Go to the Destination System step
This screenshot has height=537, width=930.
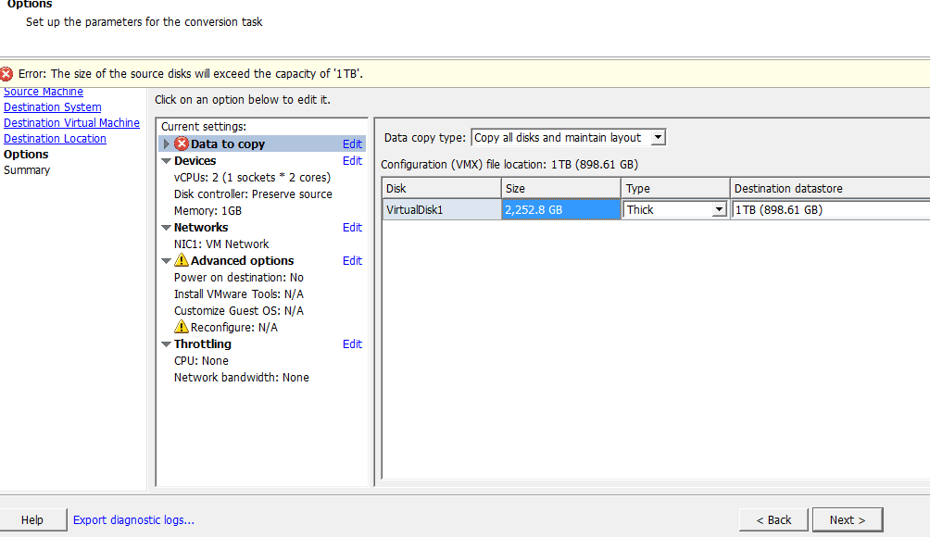coord(52,107)
